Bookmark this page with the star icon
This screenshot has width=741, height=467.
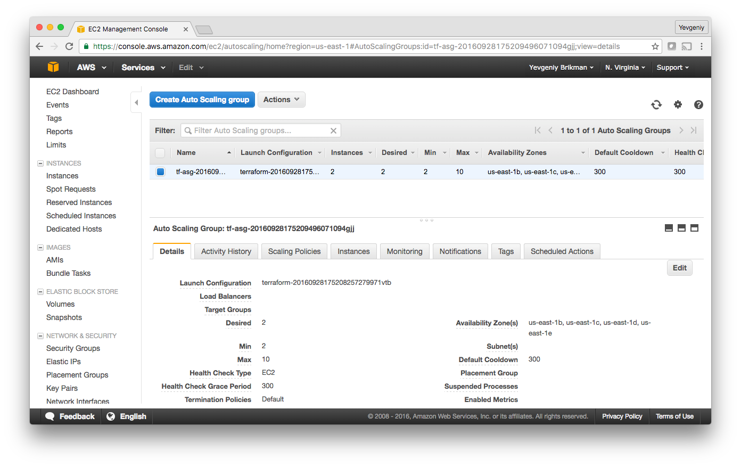click(655, 46)
